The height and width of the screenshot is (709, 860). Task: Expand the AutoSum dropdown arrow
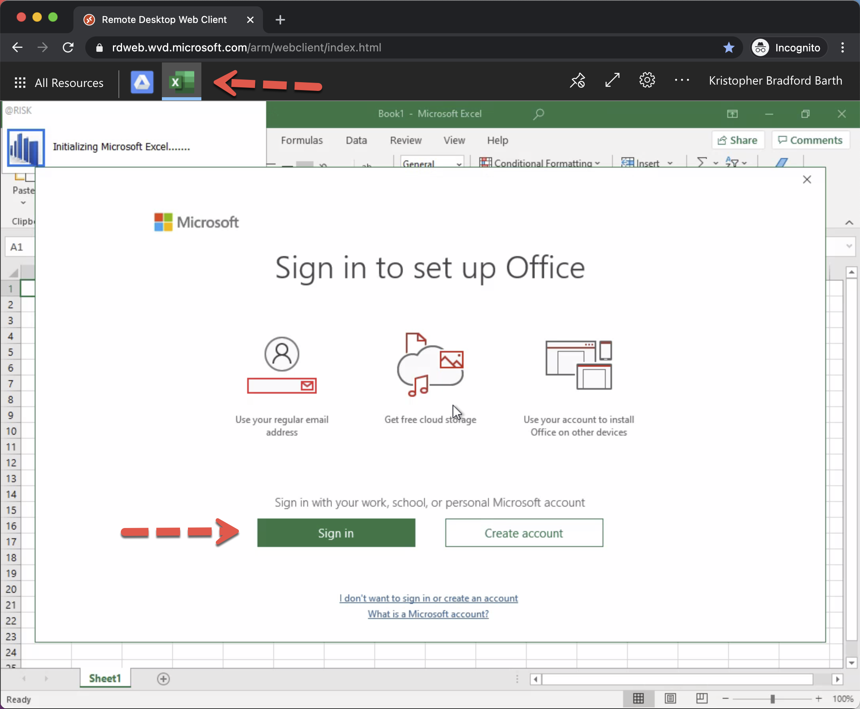pos(715,163)
